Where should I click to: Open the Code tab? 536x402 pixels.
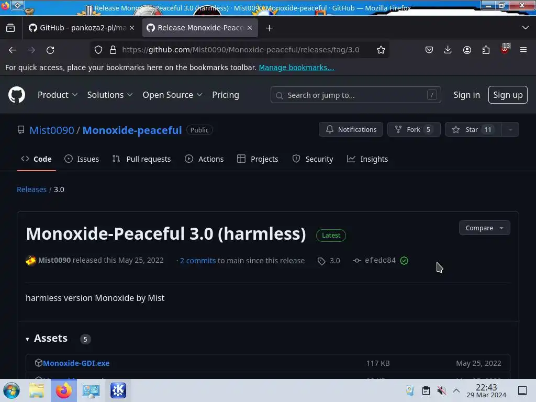tap(36, 159)
